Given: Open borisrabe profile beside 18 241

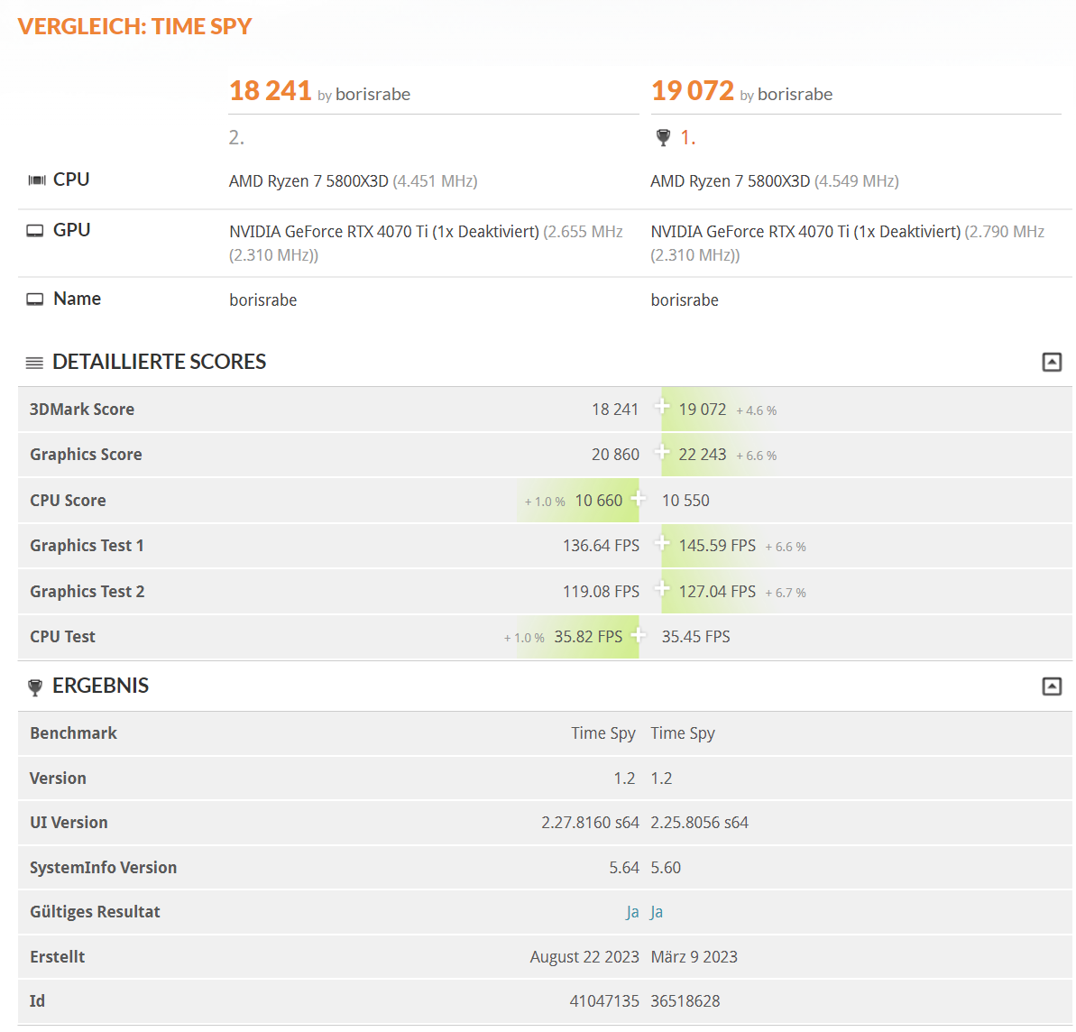Looking at the screenshot, I should pos(372,94).
